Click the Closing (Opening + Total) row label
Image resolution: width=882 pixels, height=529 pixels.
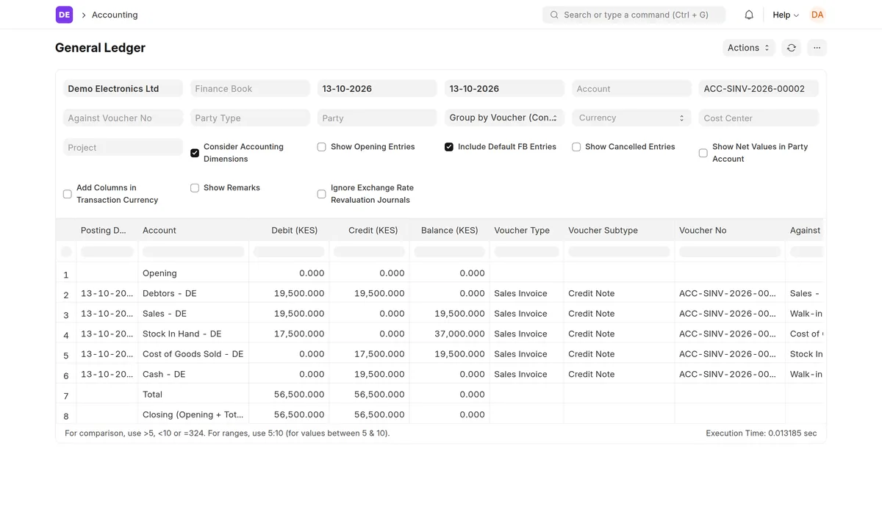click(193, 414)
